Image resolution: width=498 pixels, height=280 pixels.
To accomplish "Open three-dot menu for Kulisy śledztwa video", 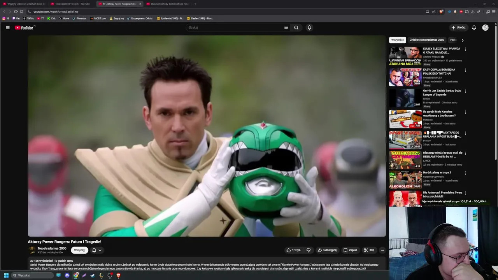I will pyautogui.click(x=465, y=49).
